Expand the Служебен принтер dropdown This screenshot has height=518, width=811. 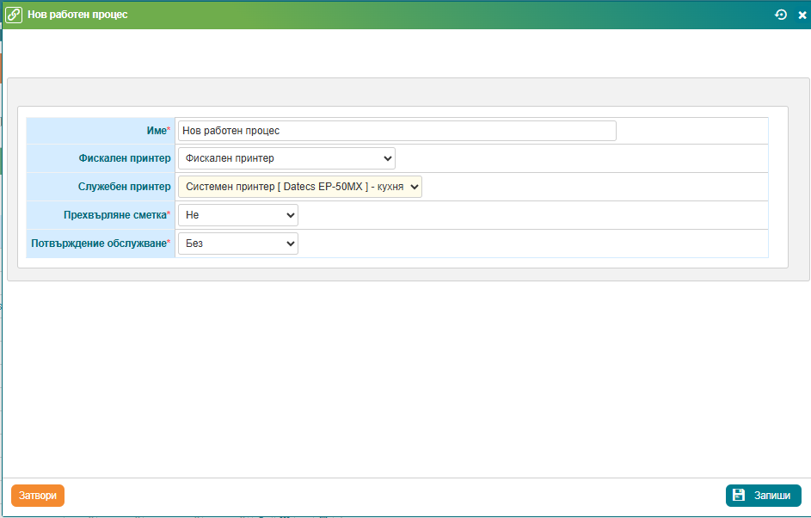coord(300,187)
